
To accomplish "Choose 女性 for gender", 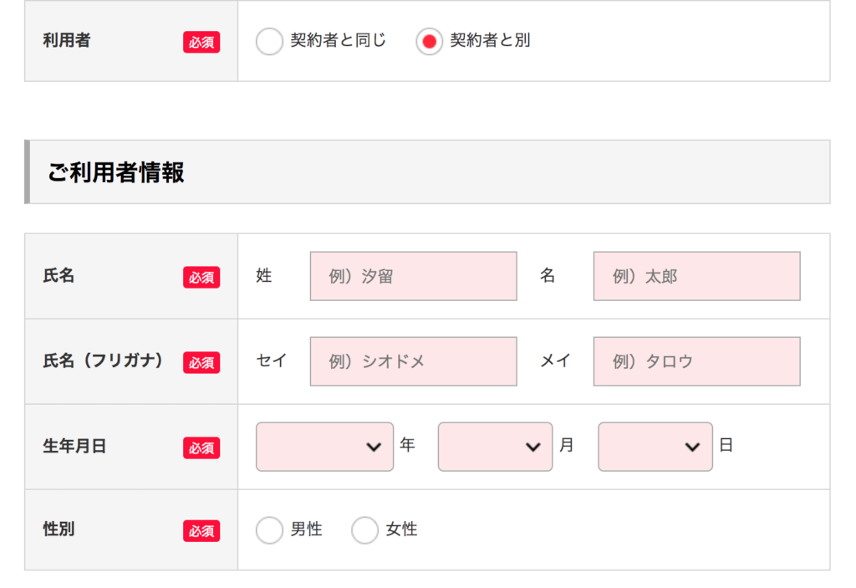I will point(364,529).
